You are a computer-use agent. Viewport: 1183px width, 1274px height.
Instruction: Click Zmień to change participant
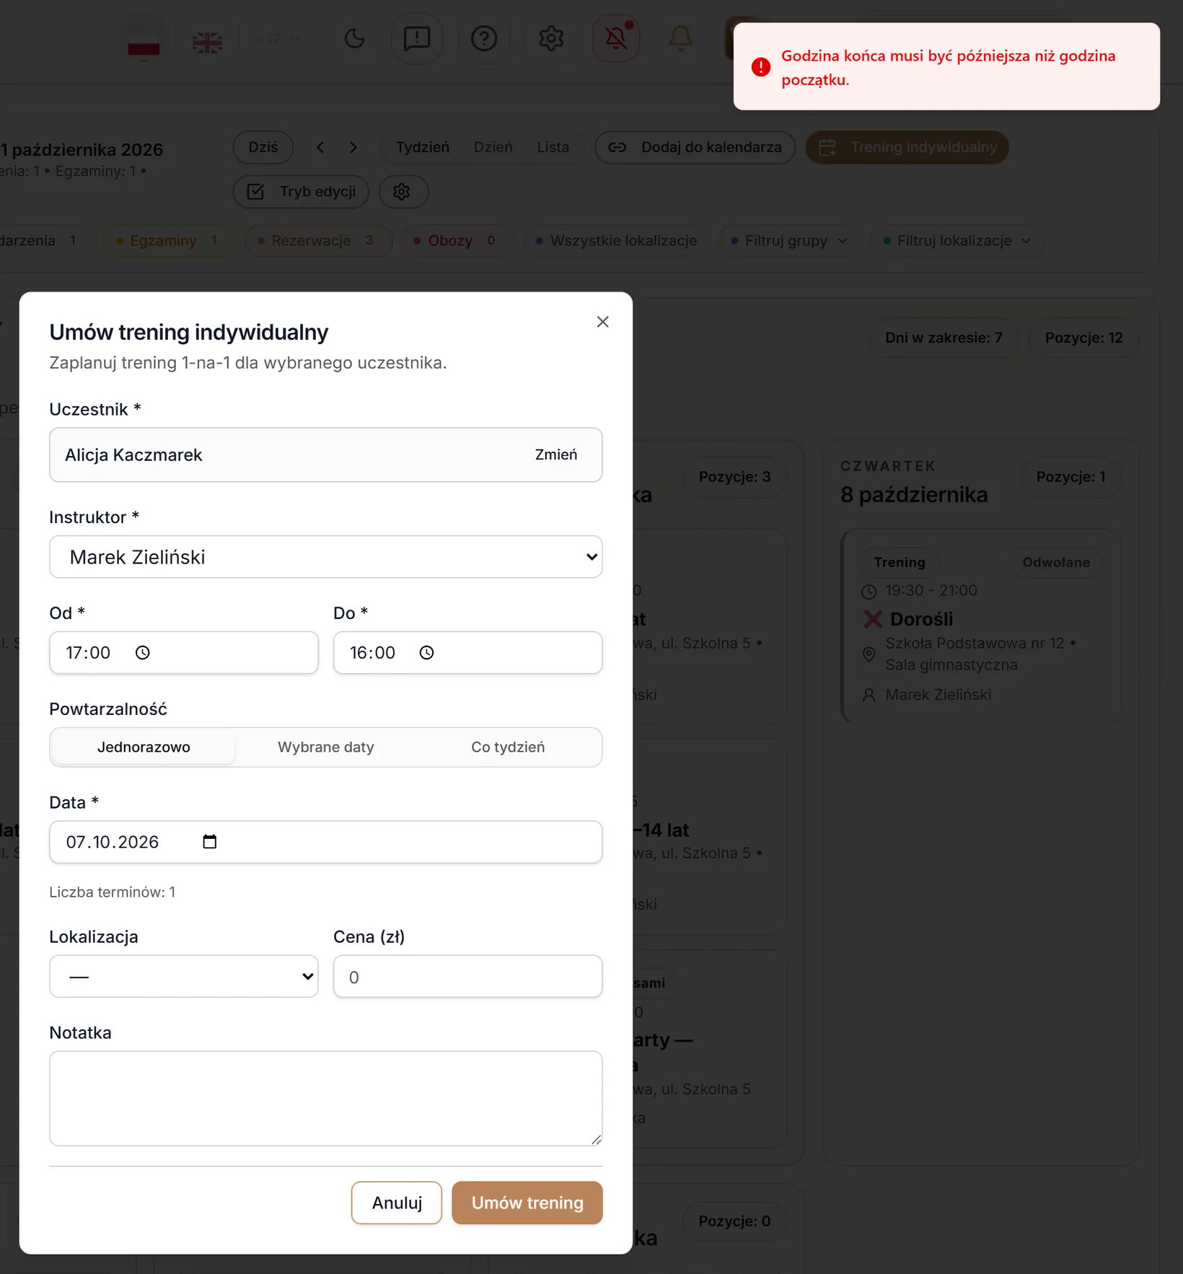point(556,455)
